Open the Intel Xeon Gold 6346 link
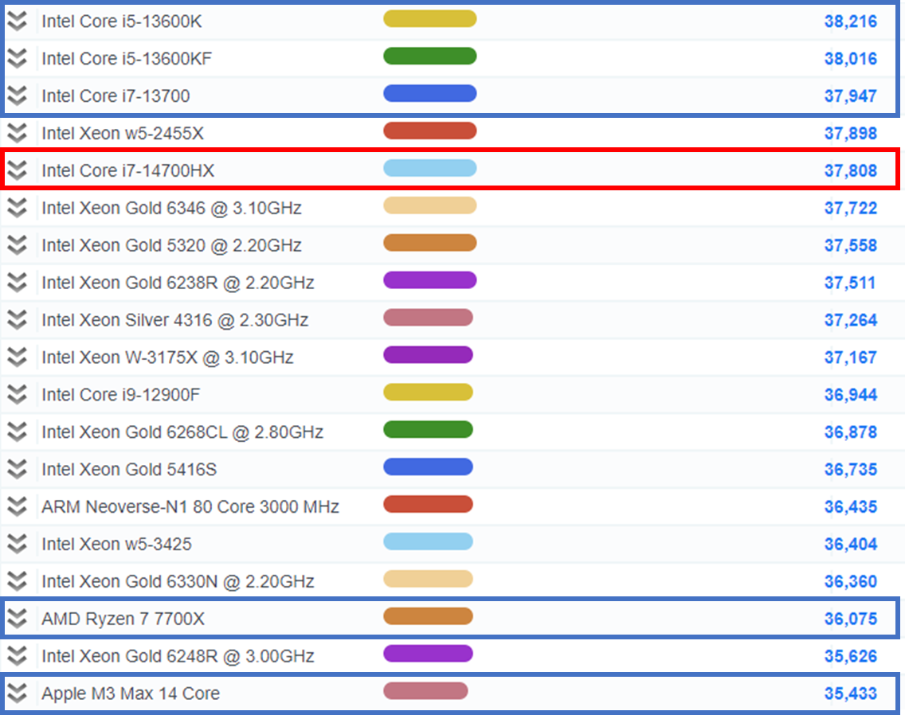The height and width of the screenshot is (715, 905). 171,208
